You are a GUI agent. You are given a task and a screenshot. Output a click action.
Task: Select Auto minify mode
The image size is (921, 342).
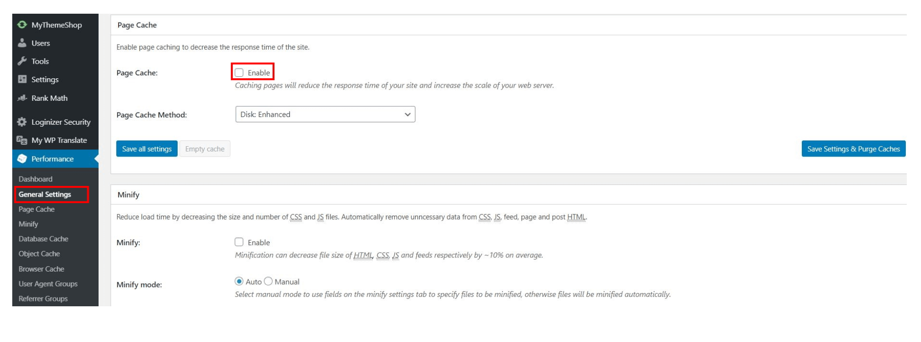click(239, 281)
